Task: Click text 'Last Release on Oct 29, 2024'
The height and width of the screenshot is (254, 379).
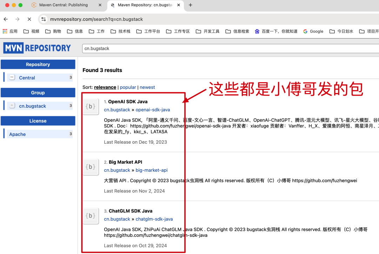Action: pos(135,246)
